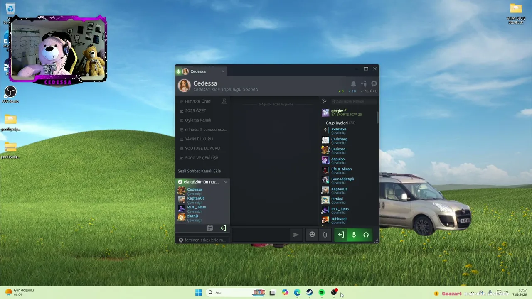Select RLX_Zeus in the group members list
The height and width of the screenshot is (299, 532).
pyautogui.click(x=349, y=211)
